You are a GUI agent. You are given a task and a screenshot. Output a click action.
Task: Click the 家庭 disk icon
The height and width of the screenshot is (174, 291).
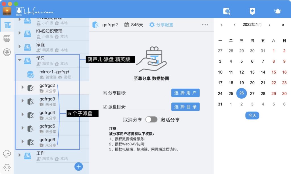click(28, 47)
